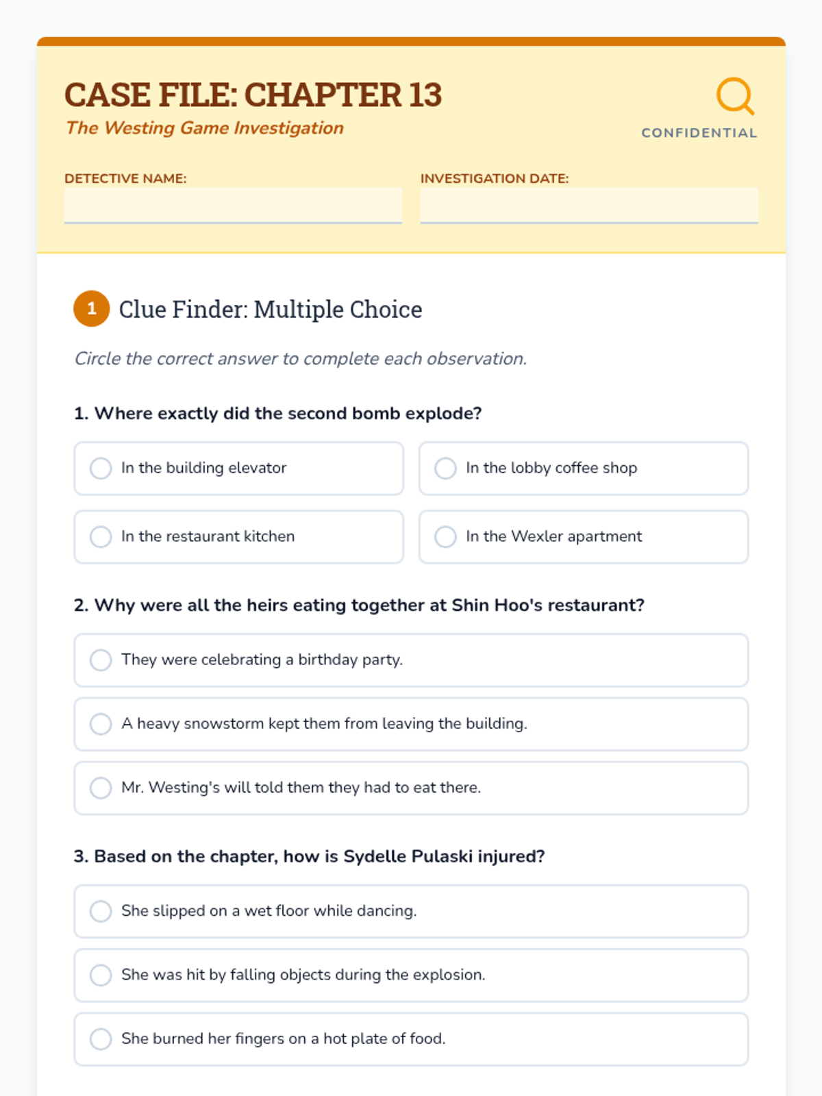Click 'Clue Finder: Multiple Choice' section title
The image size is (822, 1096).
pos(271,310)
